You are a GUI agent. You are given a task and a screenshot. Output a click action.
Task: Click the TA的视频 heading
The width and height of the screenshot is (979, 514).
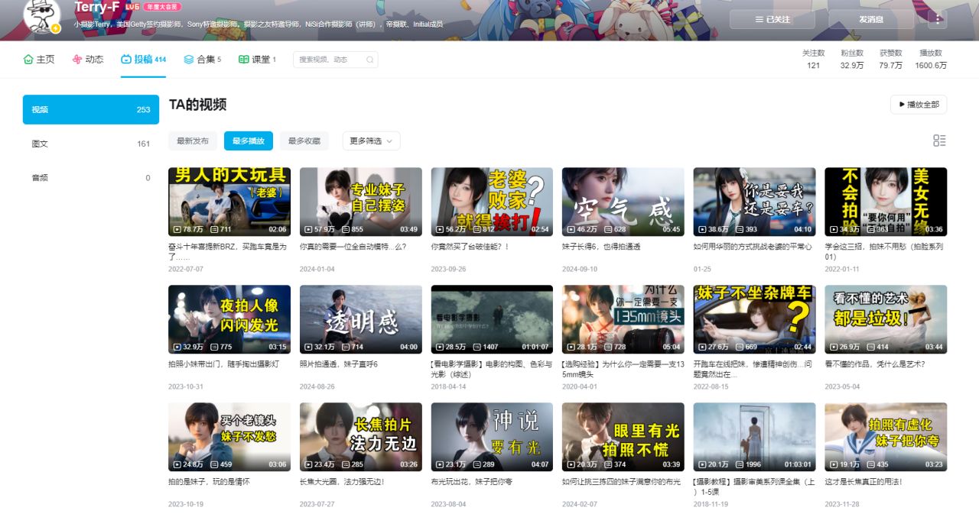point(197,105)
